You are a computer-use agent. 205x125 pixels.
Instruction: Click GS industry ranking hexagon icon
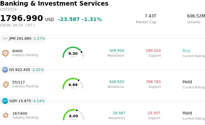[x=5, y=84]
